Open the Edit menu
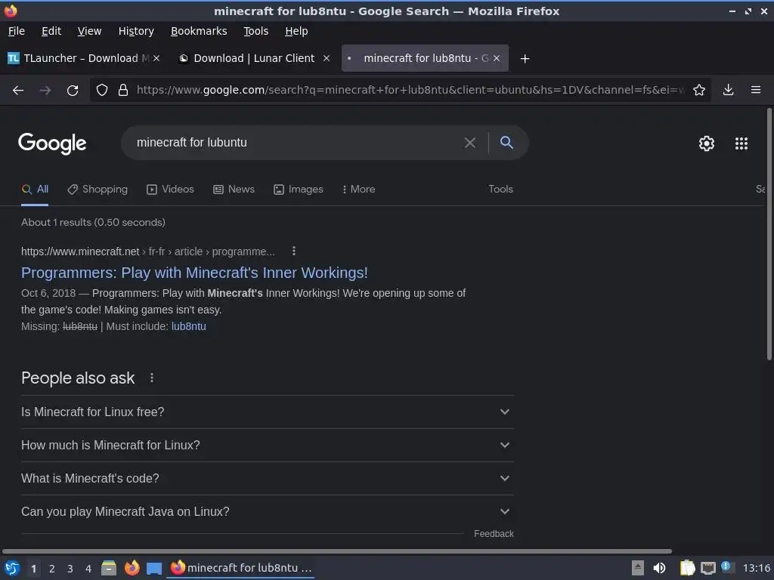 (x=51, y=31)
